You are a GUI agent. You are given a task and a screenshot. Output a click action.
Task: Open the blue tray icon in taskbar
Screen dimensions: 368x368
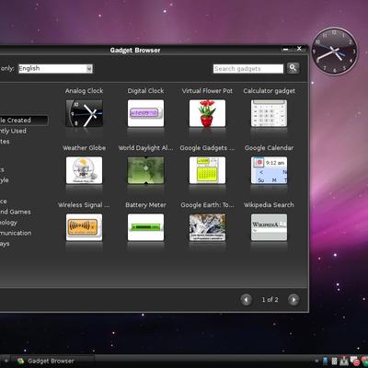pyautogui.click(x=326, y=361)
